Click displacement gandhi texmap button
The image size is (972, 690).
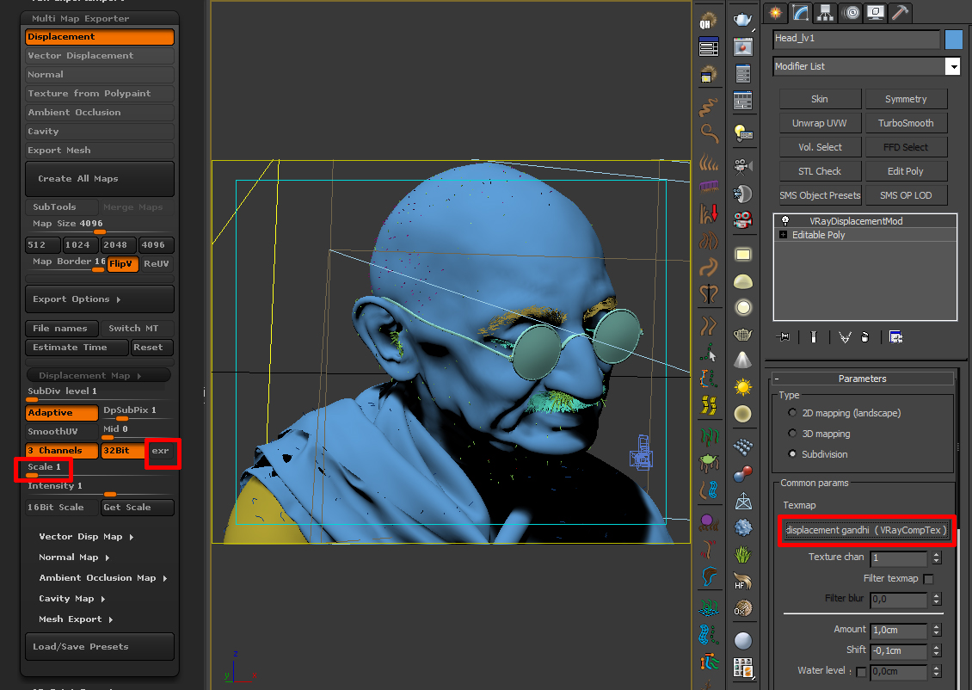coord(866,530)
